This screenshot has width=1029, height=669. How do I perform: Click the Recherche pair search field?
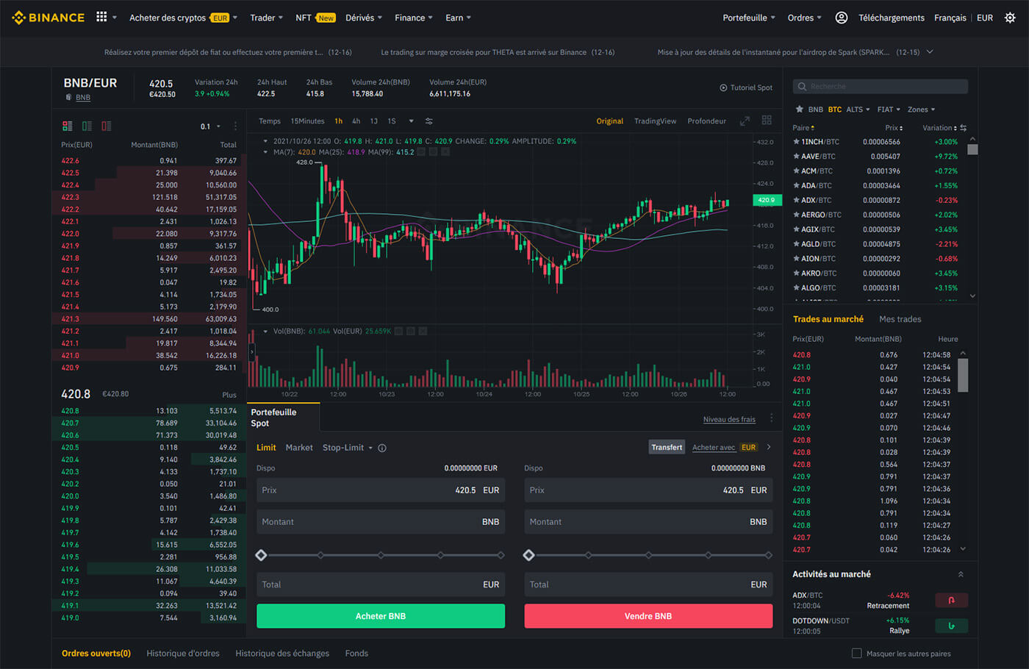[x=881, y=87]
